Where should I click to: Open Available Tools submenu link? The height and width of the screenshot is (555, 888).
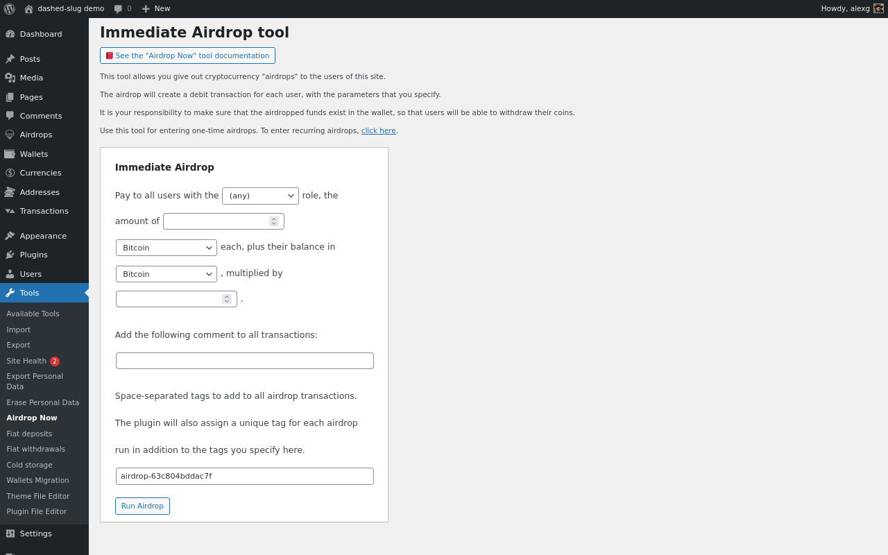(x=33, y=314)
